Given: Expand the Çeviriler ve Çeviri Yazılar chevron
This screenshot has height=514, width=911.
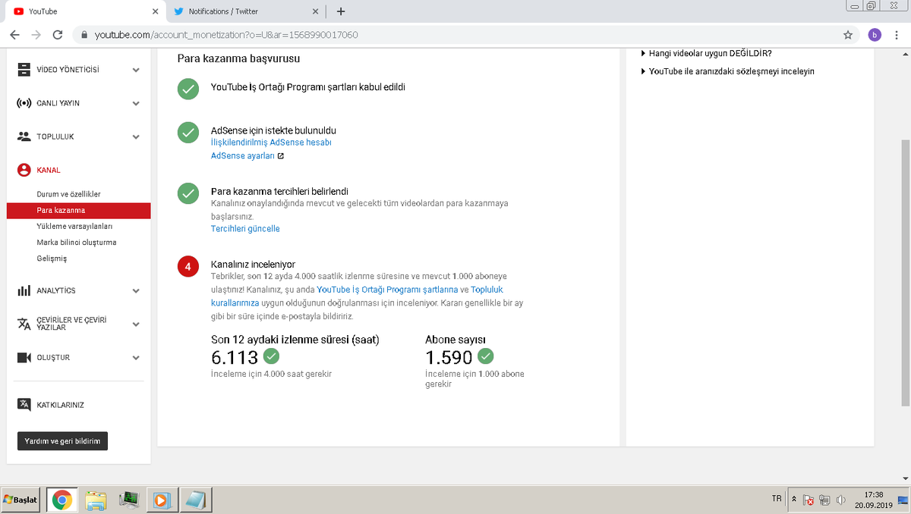Looking at the screenshot, I should 136,324.
